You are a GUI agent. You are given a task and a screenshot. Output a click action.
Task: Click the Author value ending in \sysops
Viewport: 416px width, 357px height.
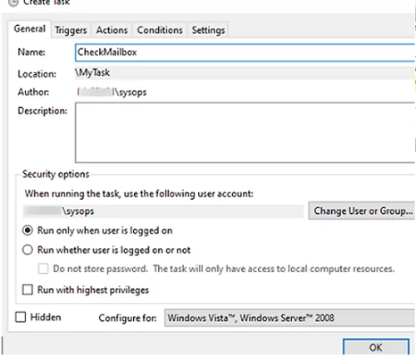click(x=111, y=92)
